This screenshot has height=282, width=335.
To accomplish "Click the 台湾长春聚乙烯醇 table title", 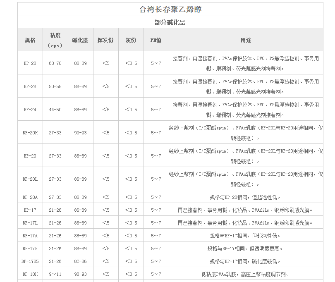I will coord(170,9).
